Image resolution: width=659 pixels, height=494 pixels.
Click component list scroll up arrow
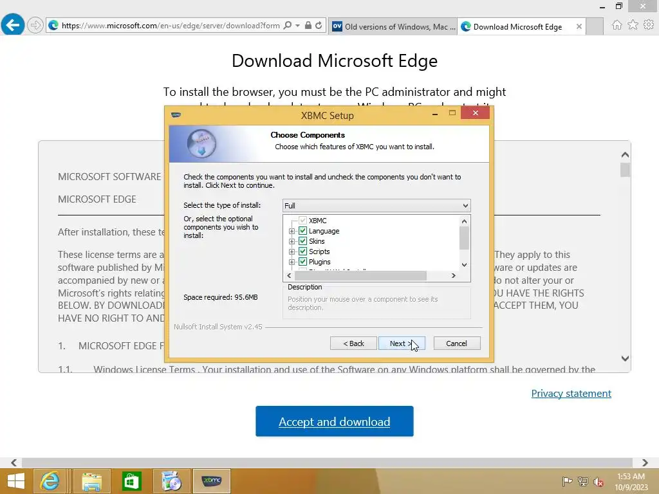coord(464,221)
